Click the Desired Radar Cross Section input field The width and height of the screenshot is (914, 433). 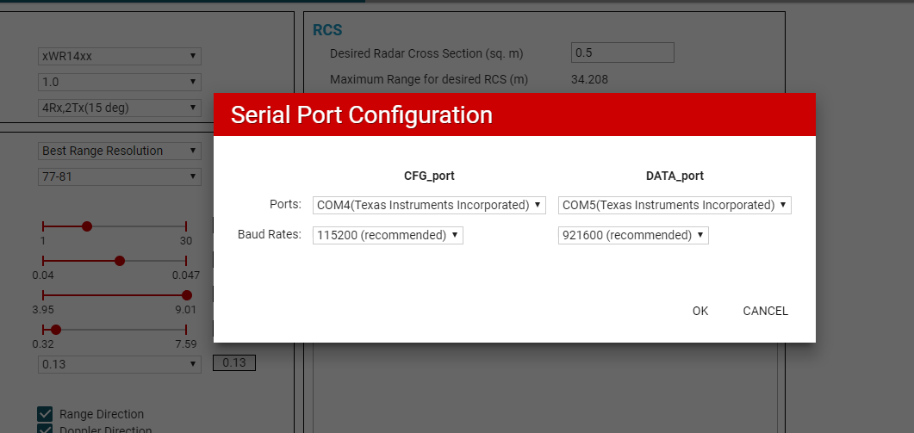pos(622,53)
